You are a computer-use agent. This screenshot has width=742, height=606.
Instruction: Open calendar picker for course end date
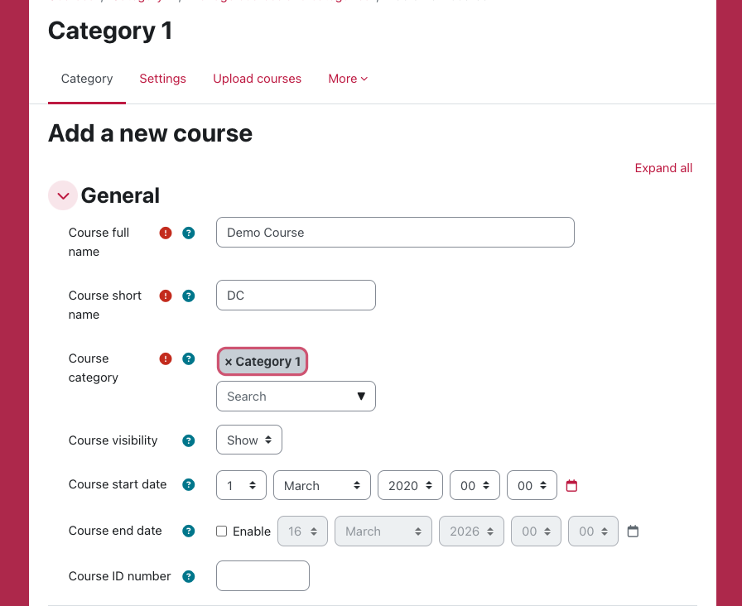click(633, 531)
